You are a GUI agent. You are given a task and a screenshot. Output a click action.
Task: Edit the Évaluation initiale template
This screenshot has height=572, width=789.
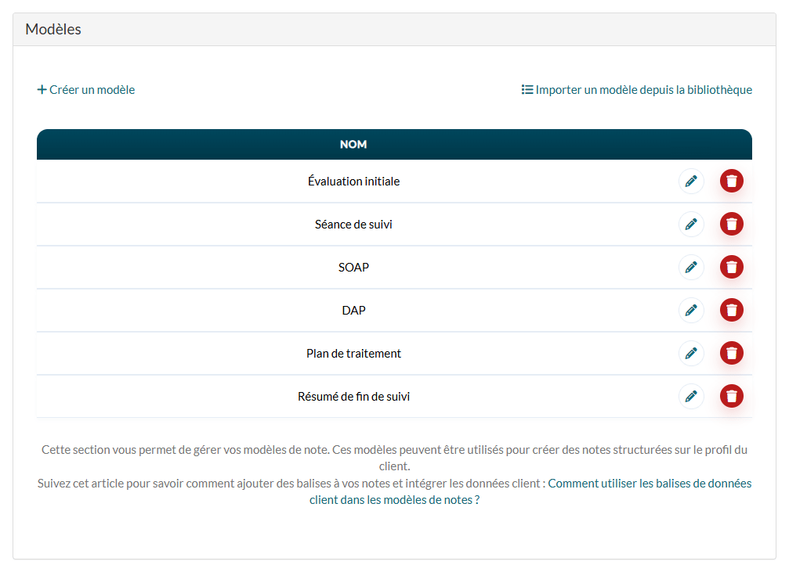[691, 181]
